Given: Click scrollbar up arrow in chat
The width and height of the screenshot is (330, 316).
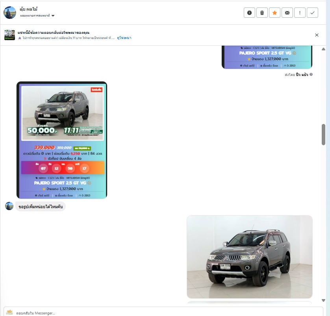Looking at the screenshot, I should (323, 49).
